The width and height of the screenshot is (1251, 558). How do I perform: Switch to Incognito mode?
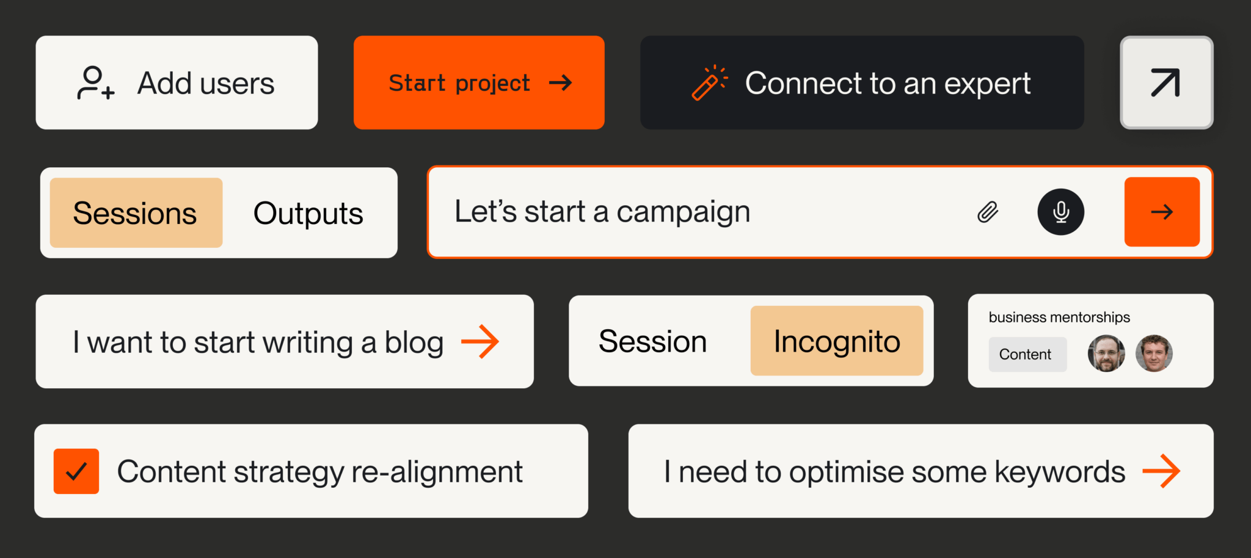coord(836,341)
